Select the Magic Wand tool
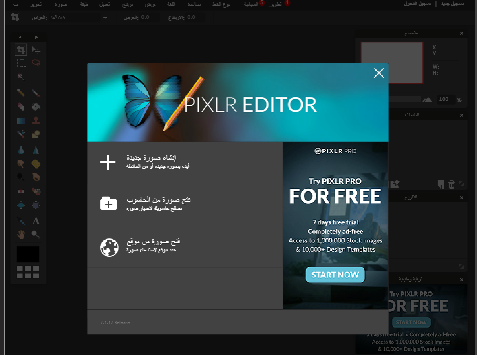This screenshot has width=477, height=355. pos(21,77)
